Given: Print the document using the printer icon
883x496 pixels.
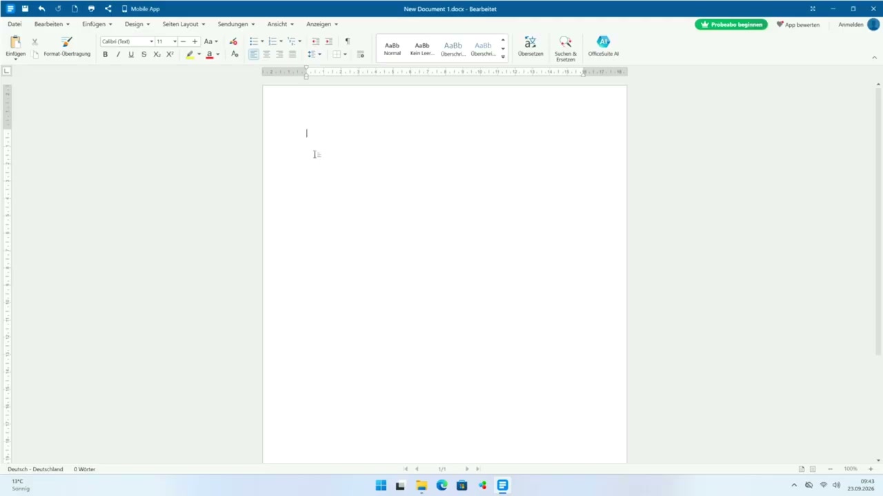Looking at the screenshot, I should coord(91,9).
